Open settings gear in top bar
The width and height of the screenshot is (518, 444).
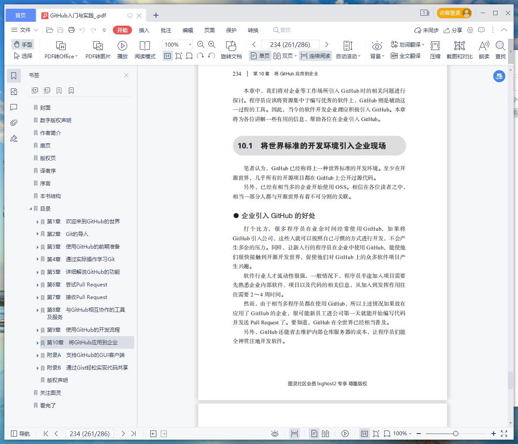click(470, 30)
